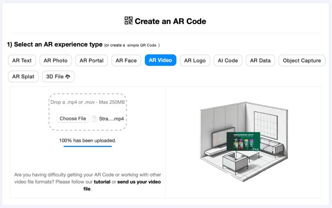Open the 3D File upload option
The image size is (332, 208).
coord(58,76)
